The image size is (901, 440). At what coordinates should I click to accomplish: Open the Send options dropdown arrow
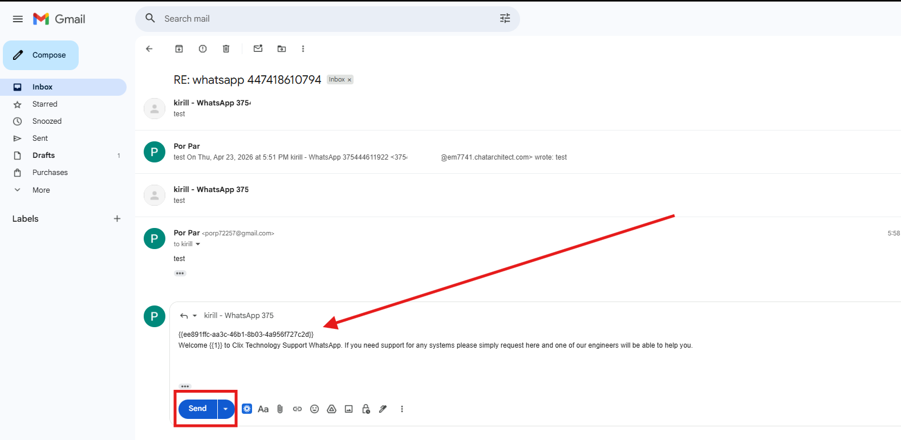point(226,409)
